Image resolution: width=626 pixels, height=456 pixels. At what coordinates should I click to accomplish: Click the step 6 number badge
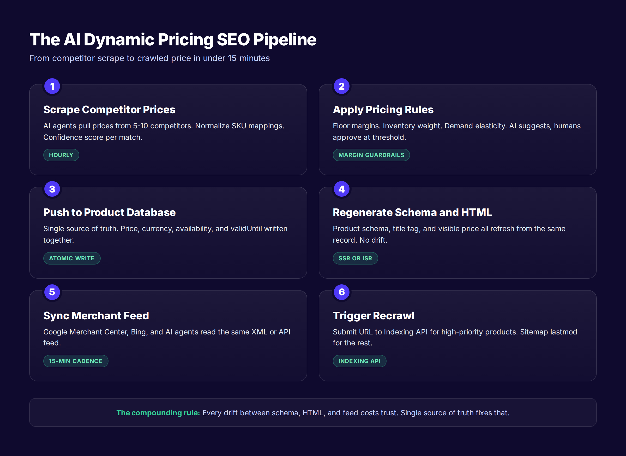(x=342, y=292)
